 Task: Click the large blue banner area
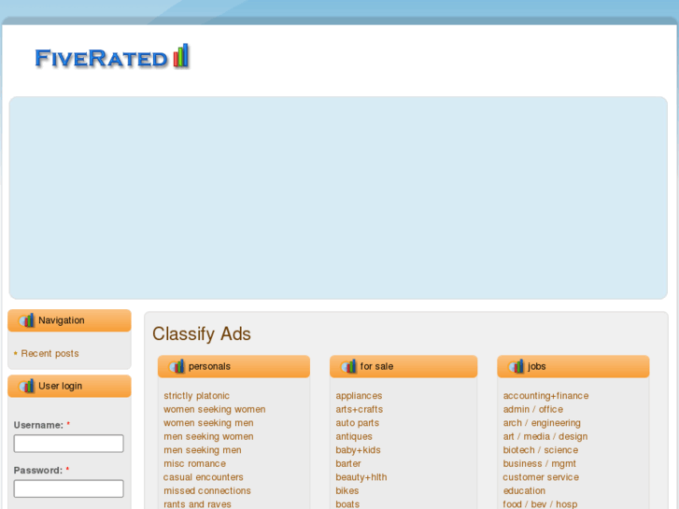click(338, 198)
